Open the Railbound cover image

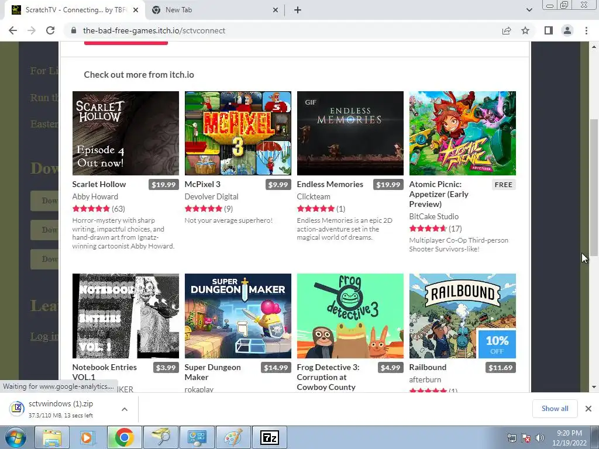pyautogui.click(x=463, y=316)
